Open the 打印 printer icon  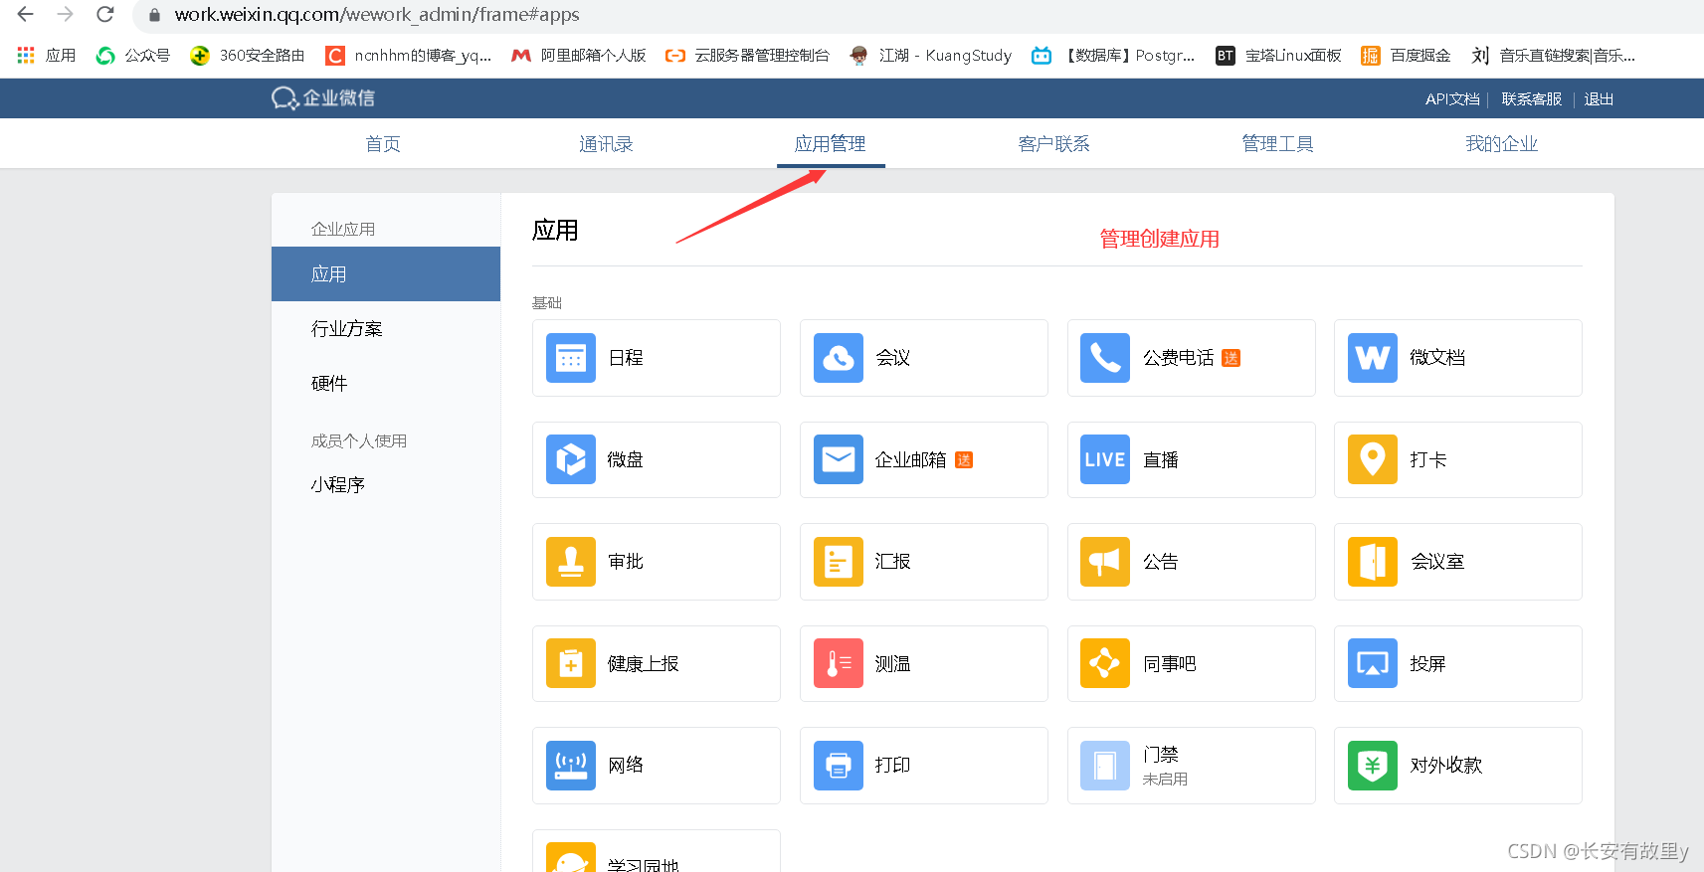[839, 766]
